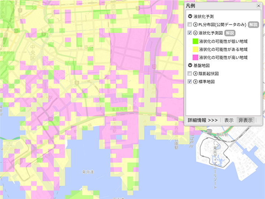Collapse the 基盤地図 section arrow
The width and height of the screenshot is (265, 199).
tap(190, 65)
